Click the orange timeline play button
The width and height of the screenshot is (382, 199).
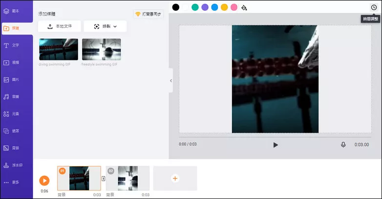point(44,181)
